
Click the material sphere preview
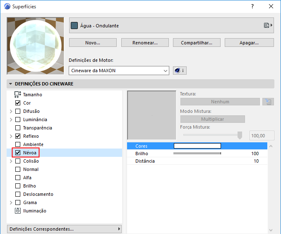[36, 46]
